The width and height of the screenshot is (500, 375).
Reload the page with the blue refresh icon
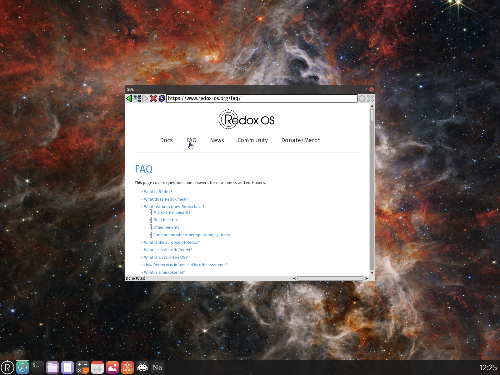[162, 98]
